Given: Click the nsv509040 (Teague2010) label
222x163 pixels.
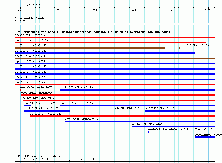Looking at the screenshot, I should point(196,129).
